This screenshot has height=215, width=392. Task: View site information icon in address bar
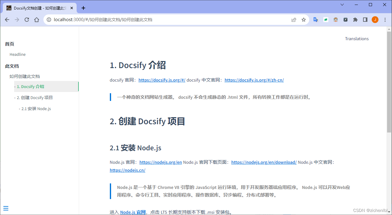tap(49, 20)
